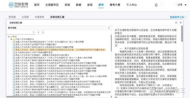Open 惩治骗购外汇、逃汇 决定
Viewport: 190px width, 98px height.
pos(53,87)
